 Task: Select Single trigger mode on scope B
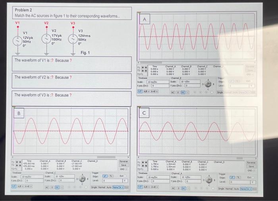point(94,187)
